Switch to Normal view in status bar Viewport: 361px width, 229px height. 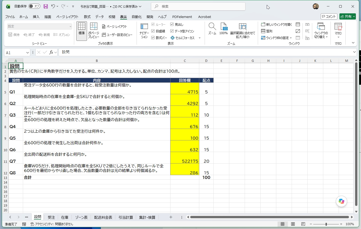point(282,224)
